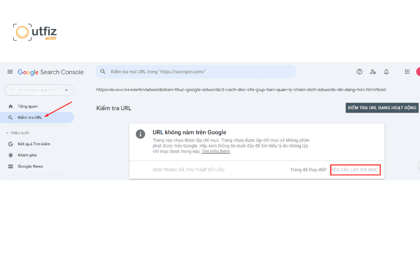Open the property selector dropdown

(x=39, y=90)
